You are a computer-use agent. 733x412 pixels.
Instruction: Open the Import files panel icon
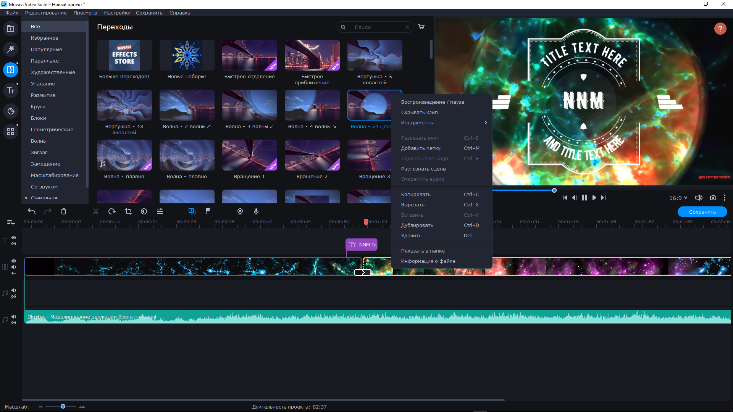tap(11, 29)
